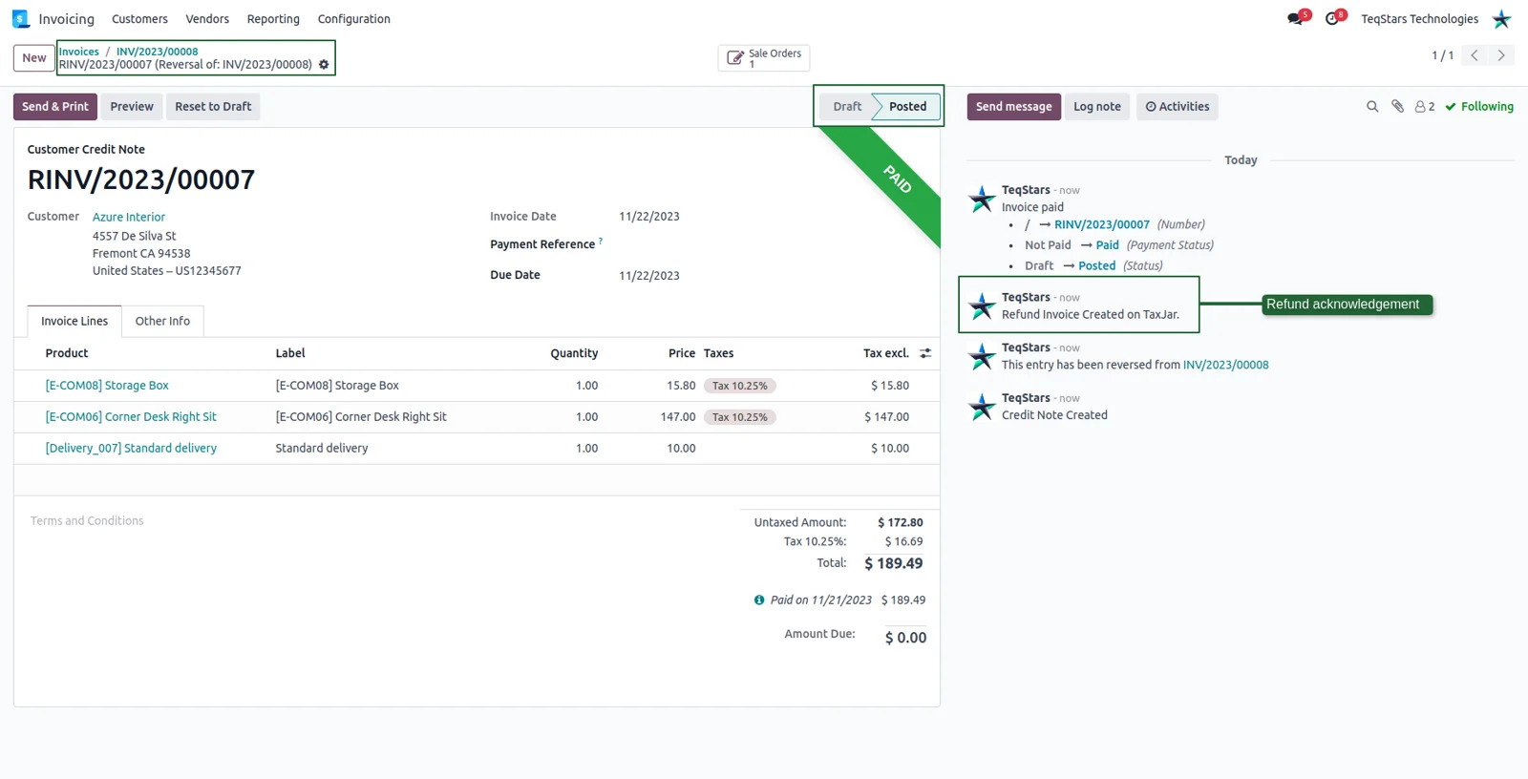Screen dimensions: 1528x779
Task: Click the Amount Due value $ 0.00
Action: 905,638
